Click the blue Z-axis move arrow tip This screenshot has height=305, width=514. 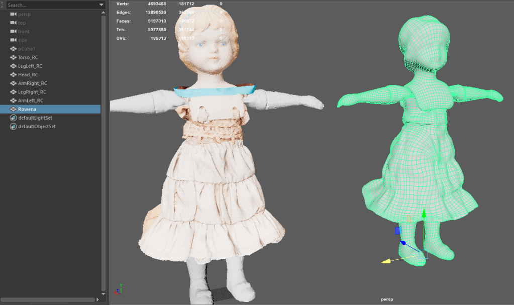(402, 243)
